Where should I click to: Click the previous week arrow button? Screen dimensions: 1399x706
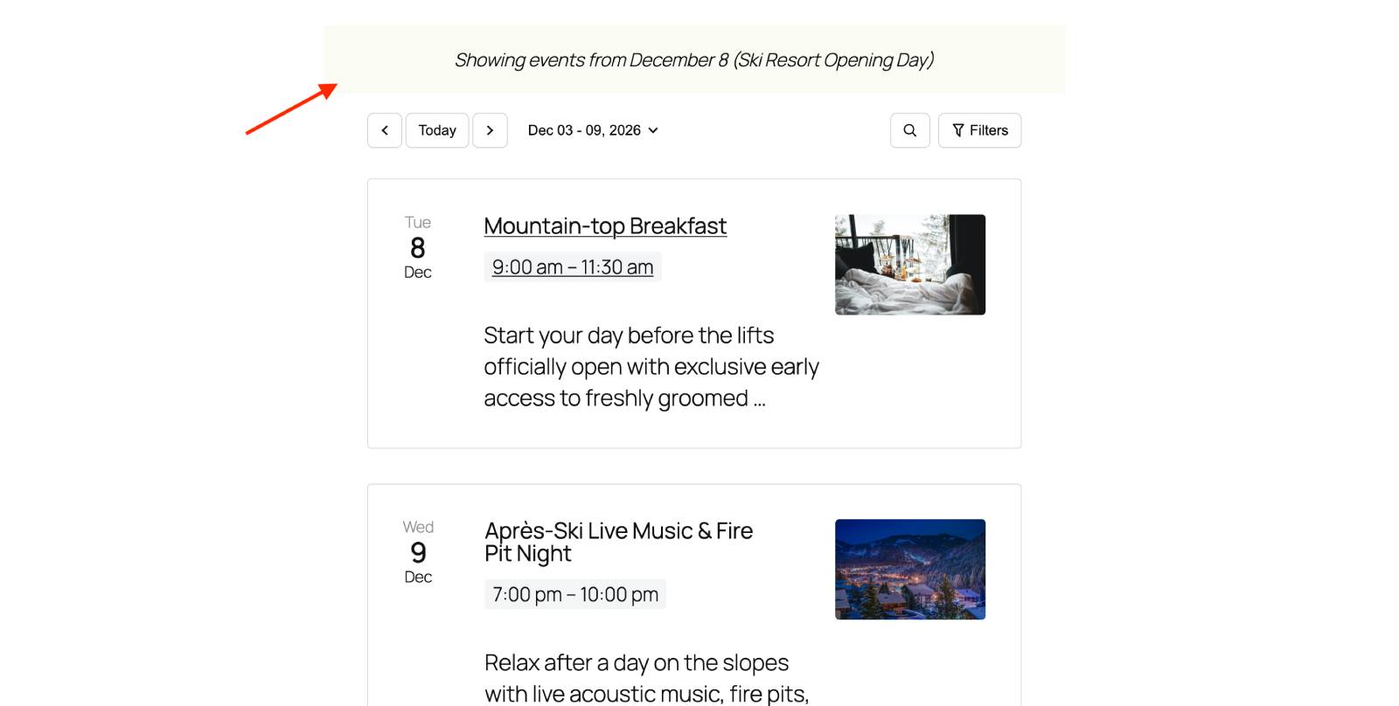[385, 130]
